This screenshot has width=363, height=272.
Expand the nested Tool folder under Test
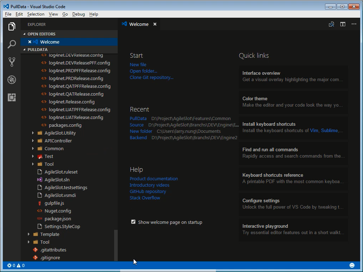pyautogui.click(x=33, y=164)
